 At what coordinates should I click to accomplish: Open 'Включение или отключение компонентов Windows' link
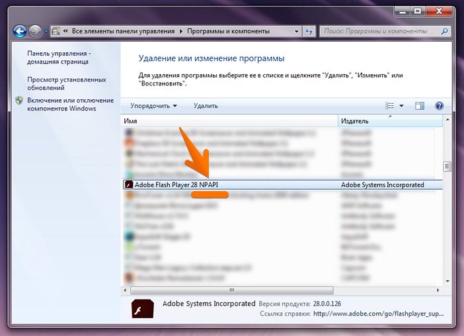point(71,105)
